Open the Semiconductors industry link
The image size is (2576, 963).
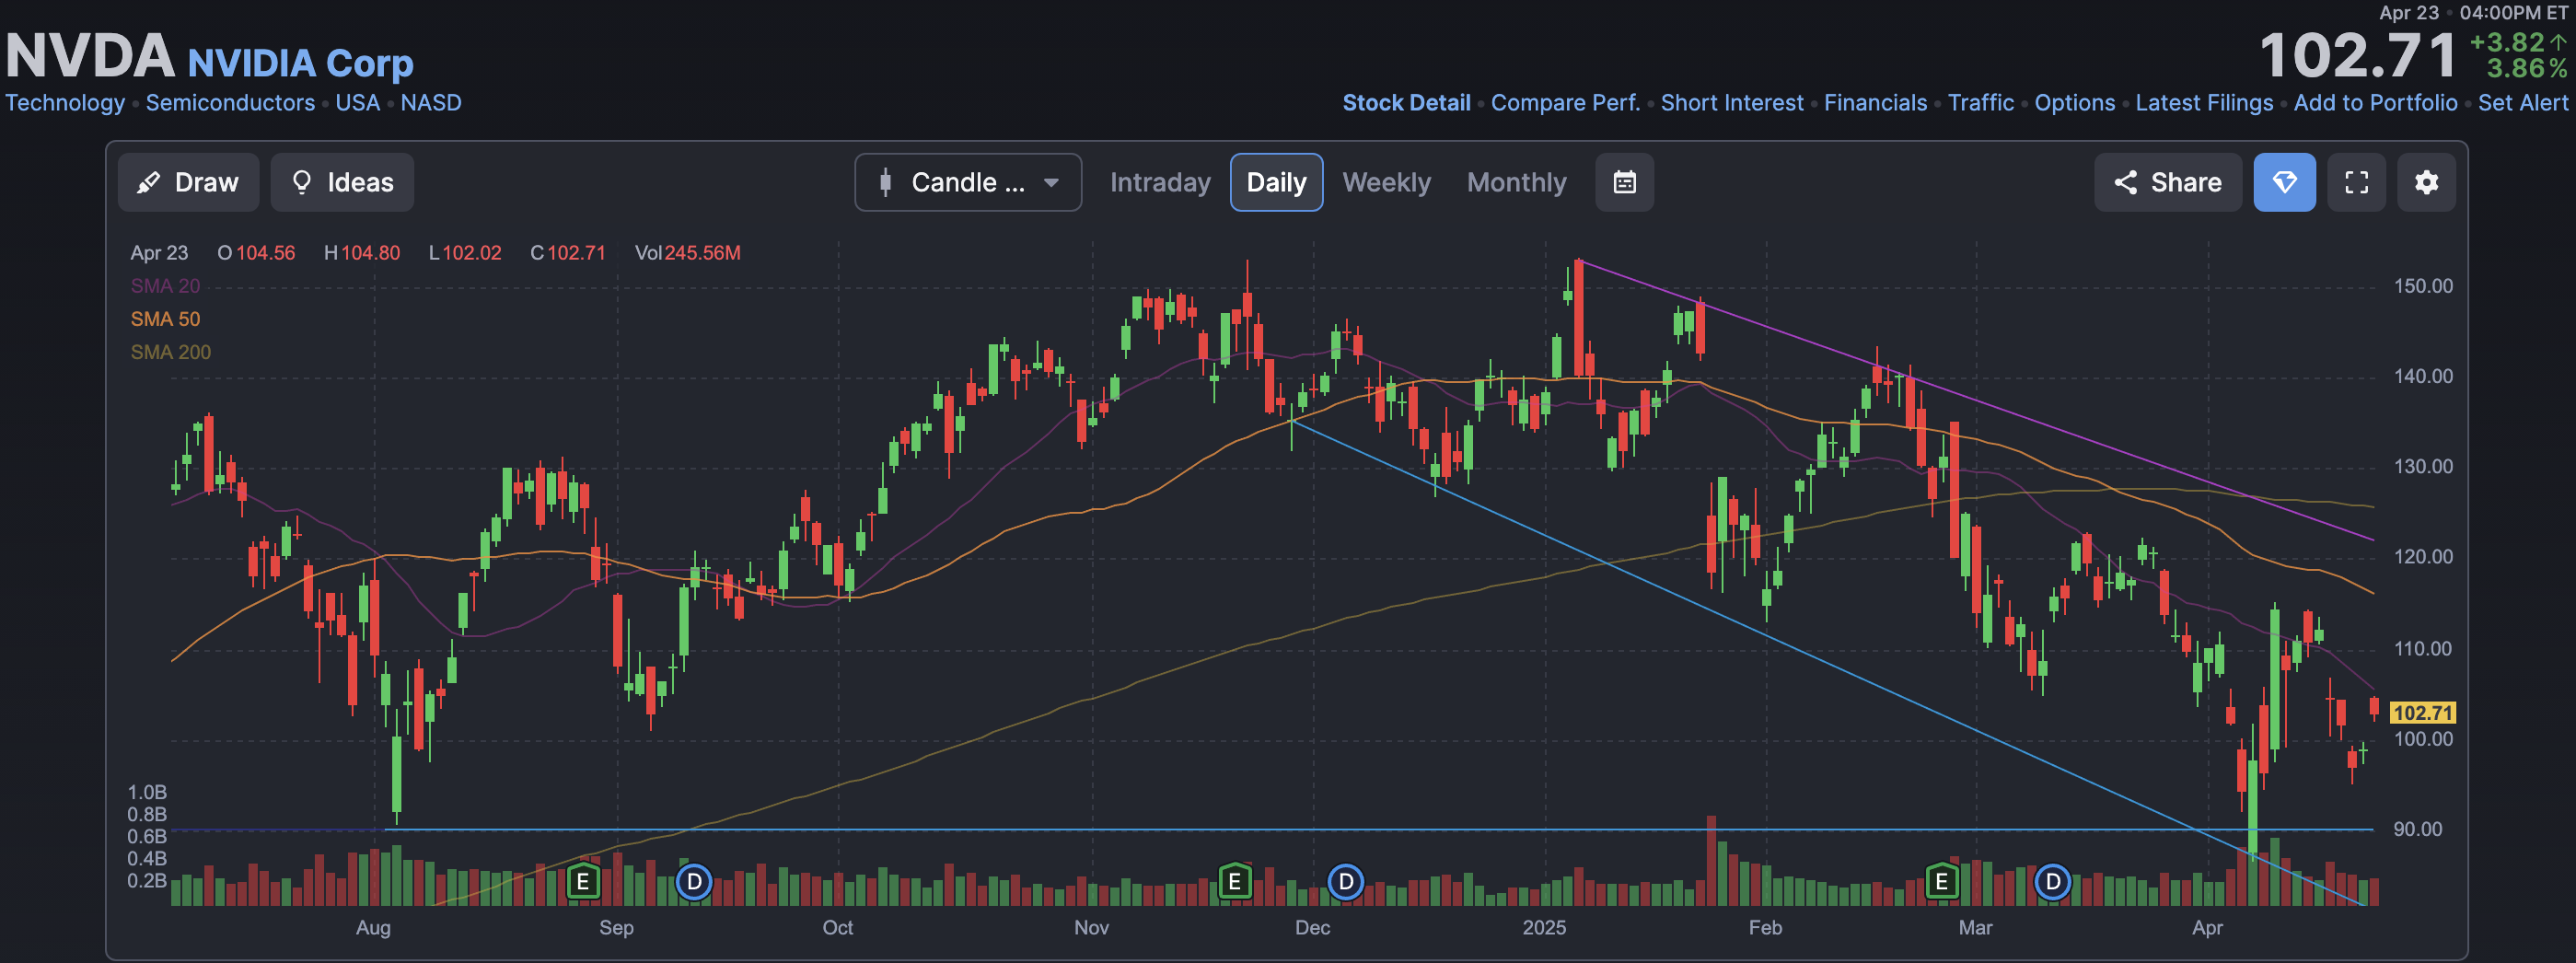(x=230, y=103)
